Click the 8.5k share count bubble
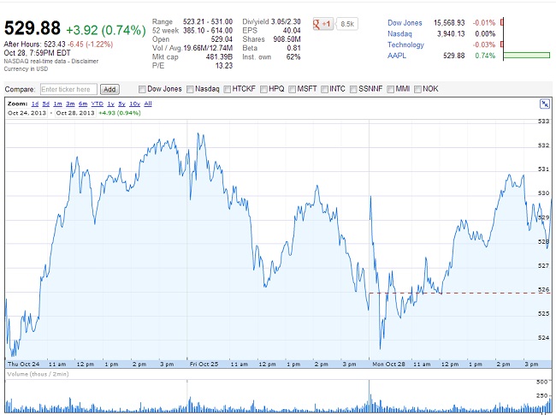The width and height of the screenshot is (556, 415). click(x=346, y=24)
